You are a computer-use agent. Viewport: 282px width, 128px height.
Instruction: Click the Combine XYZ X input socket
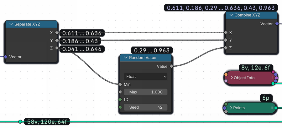point(225,32)
